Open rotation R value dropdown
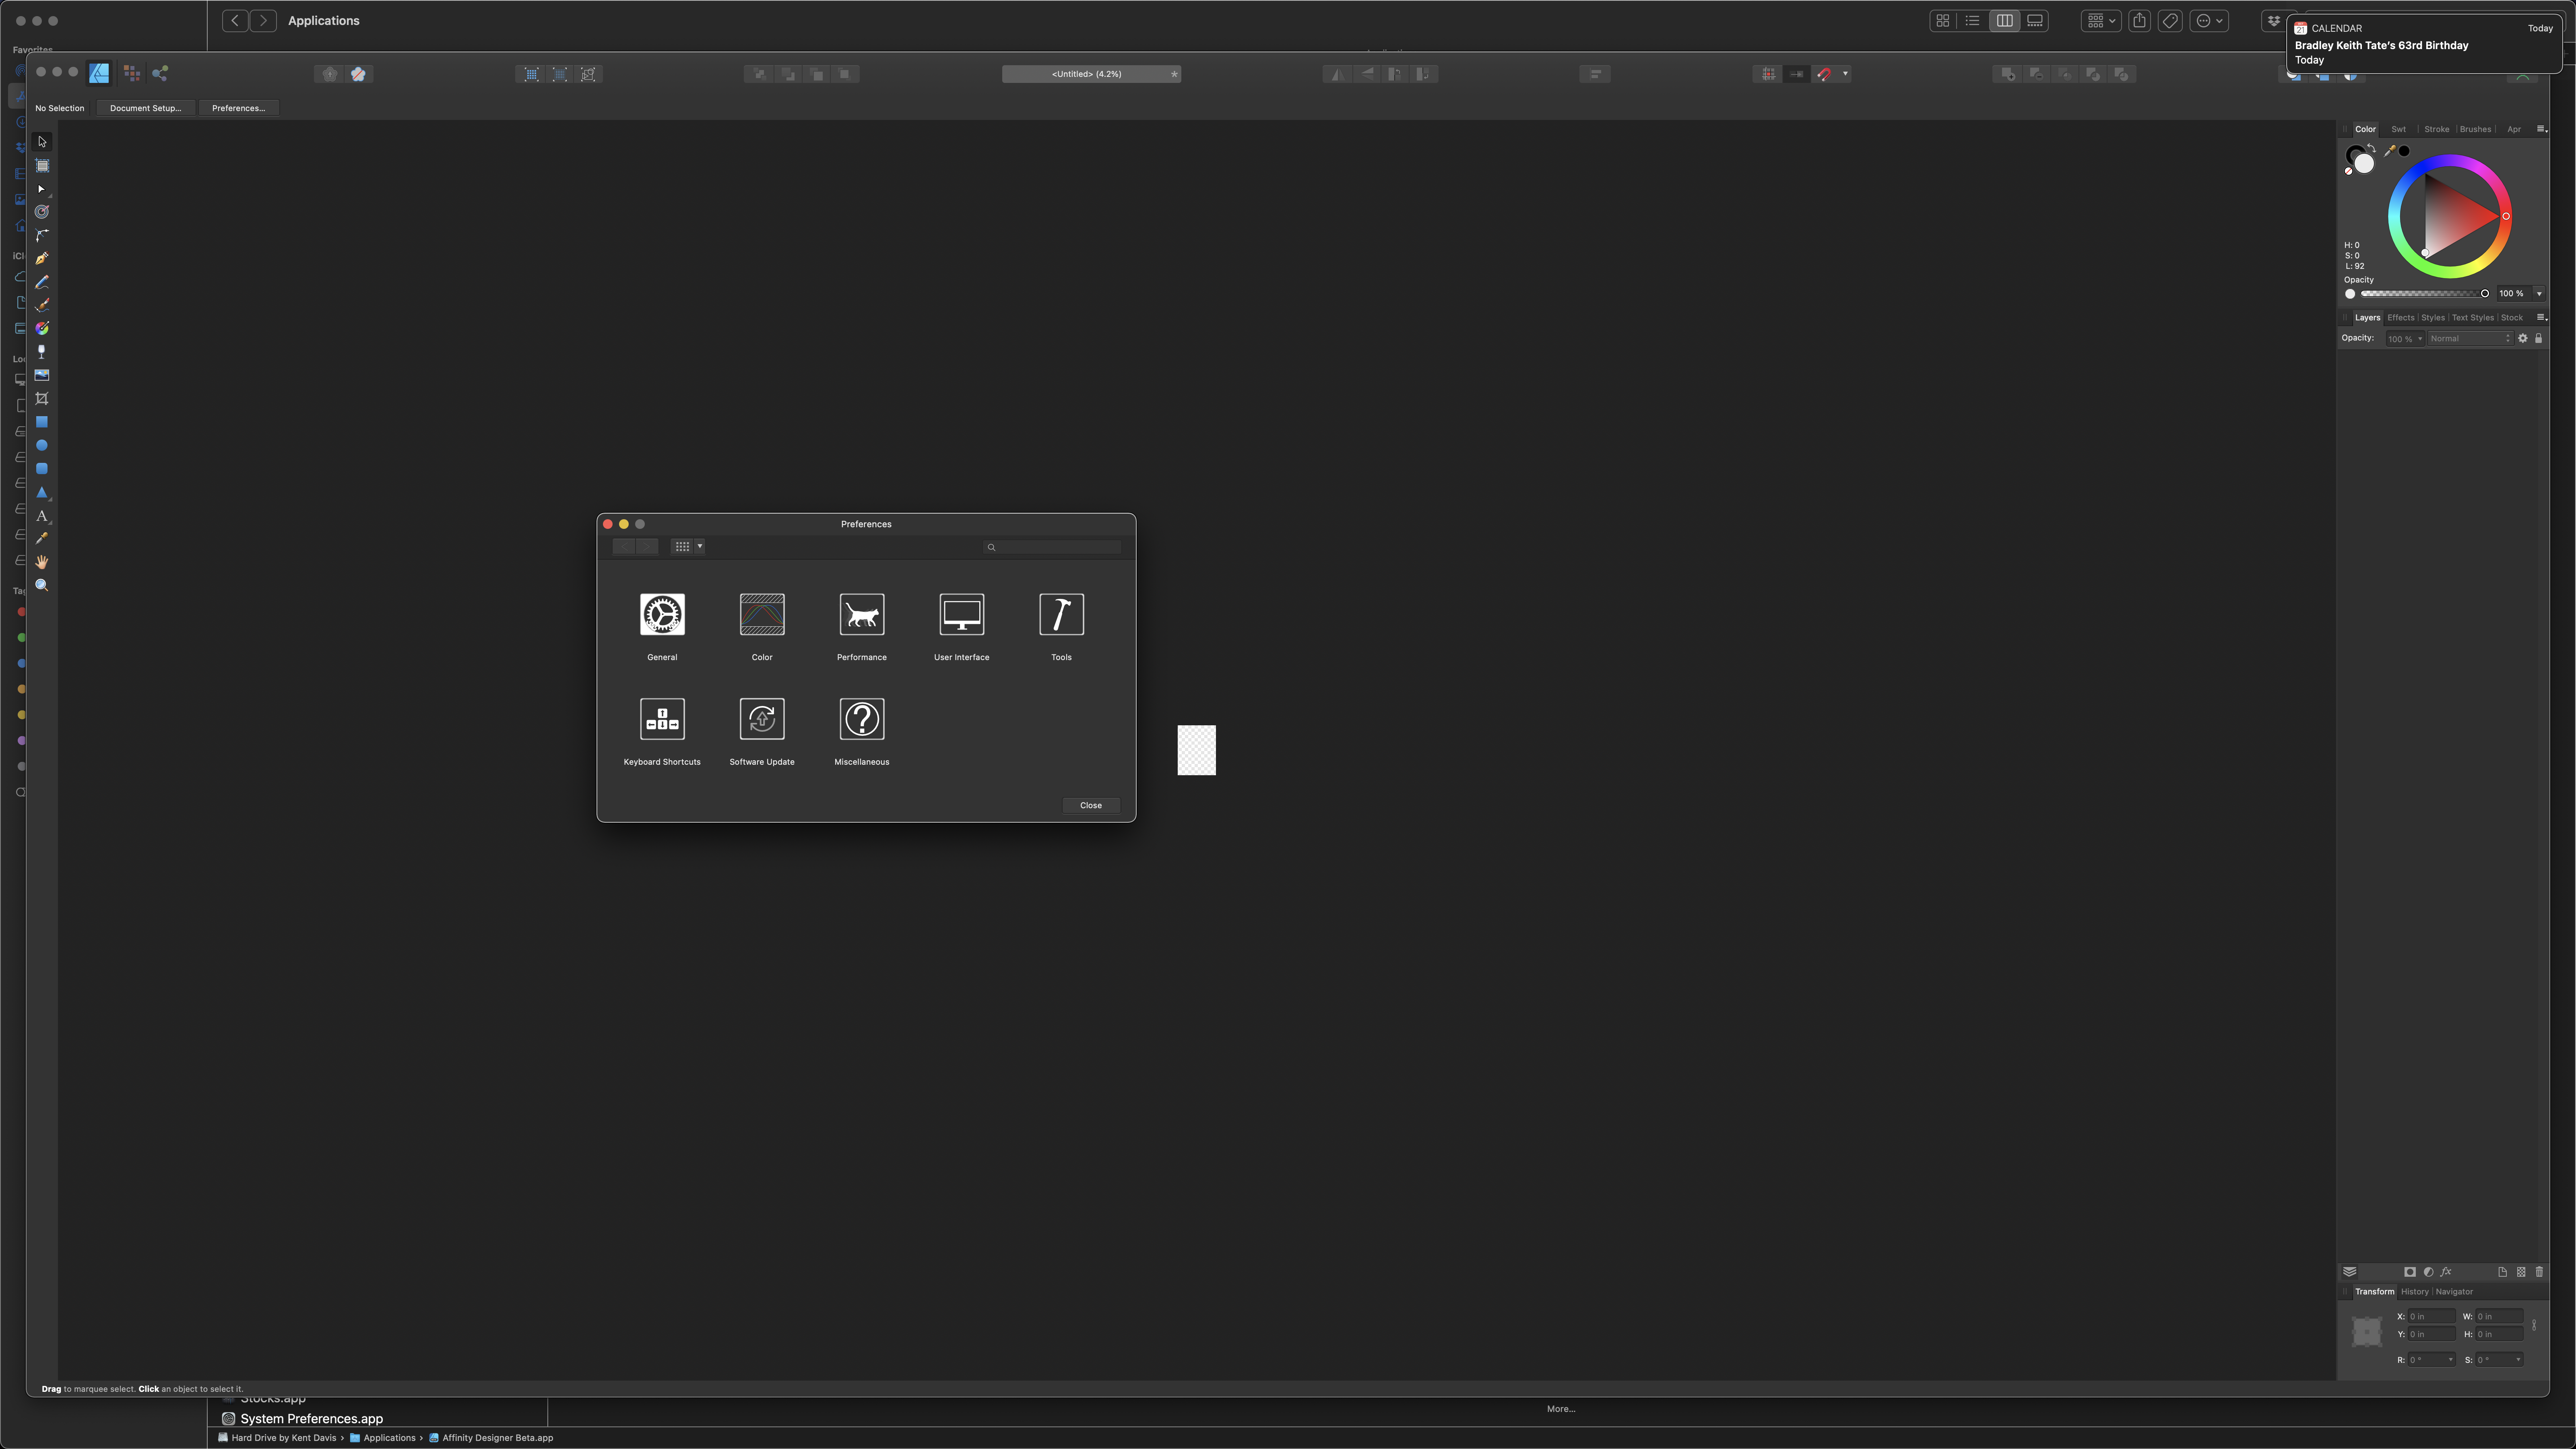Viewport: 2576px width, 1449px height. (x=2450, y=1360)
